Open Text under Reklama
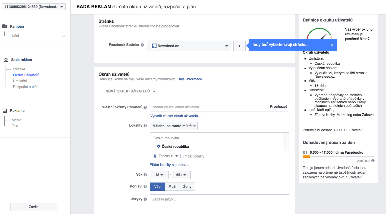 point(15,126)
